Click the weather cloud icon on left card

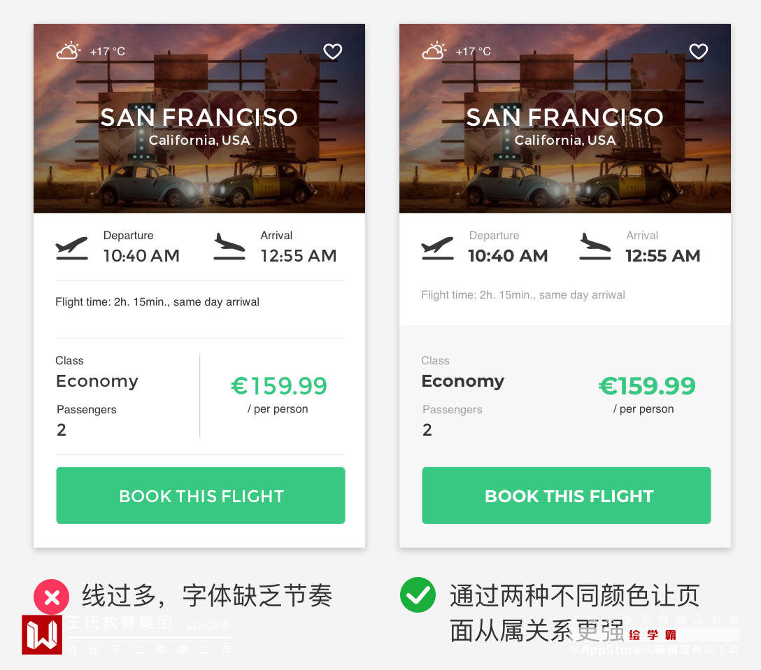tap(68, 51)
